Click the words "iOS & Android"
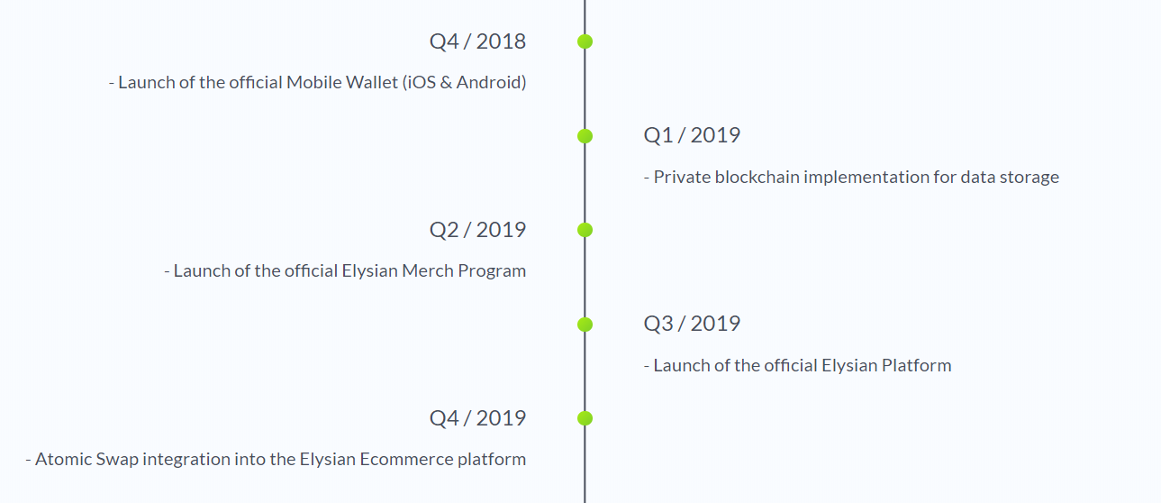This screenshot has width=1161, height=503. (466, 83)
